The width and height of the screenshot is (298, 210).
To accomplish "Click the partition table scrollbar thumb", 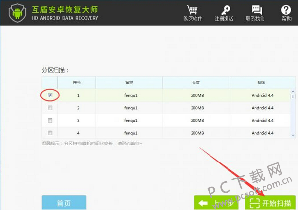I will [x=293, y=97].
